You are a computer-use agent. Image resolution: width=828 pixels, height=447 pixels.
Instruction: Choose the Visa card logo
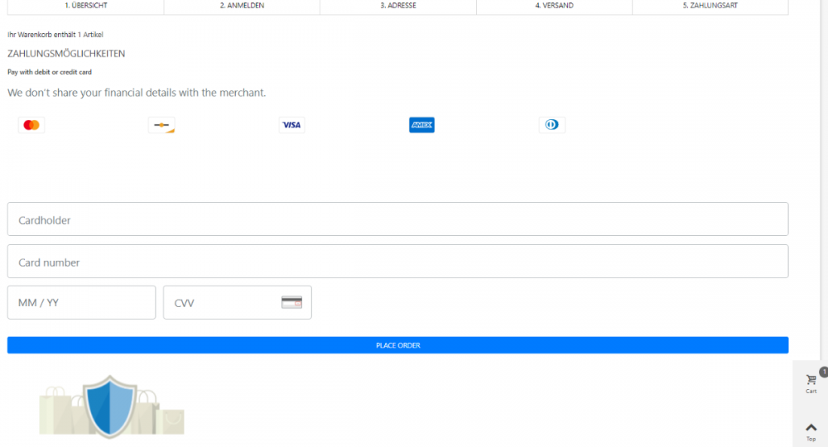[x=291, y=125]
